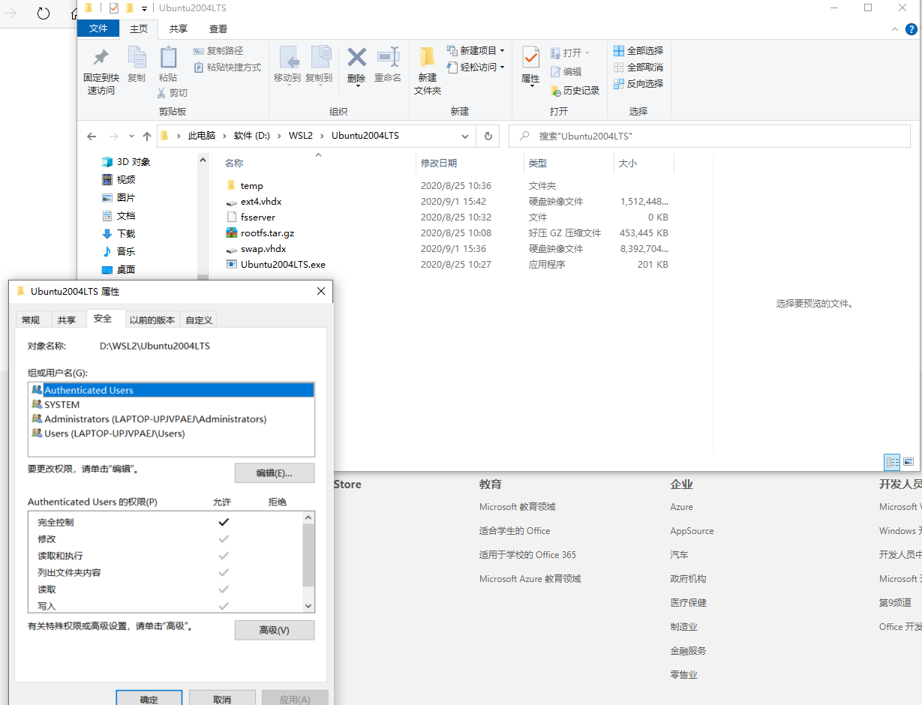Screen dimensions: 922x705
Task: Open recent locations dropdown arrow
Action: coord(131,136)
